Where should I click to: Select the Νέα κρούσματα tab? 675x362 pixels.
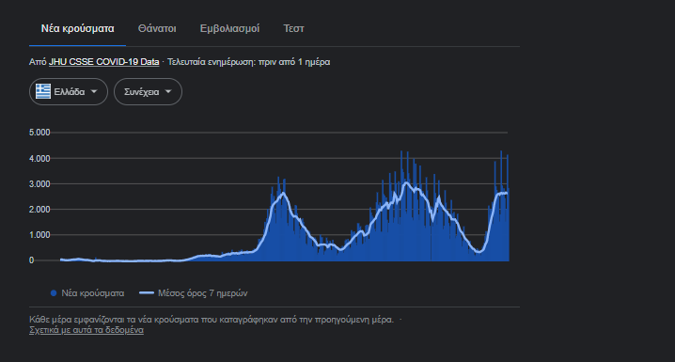[x=77, y=29]
